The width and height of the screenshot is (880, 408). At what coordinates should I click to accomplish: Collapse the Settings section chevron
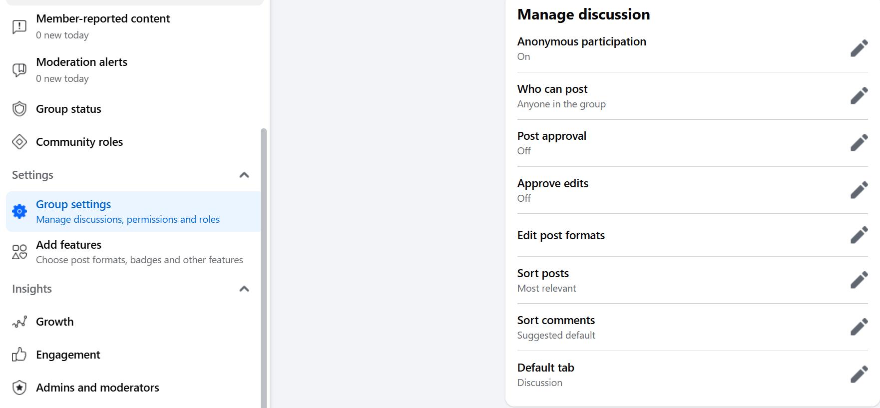(x=244, y=175)
